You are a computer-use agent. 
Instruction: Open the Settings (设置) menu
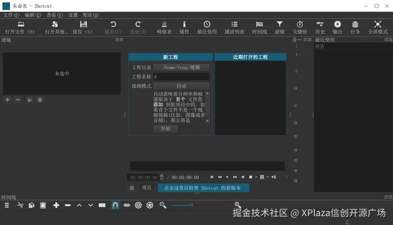73,15
